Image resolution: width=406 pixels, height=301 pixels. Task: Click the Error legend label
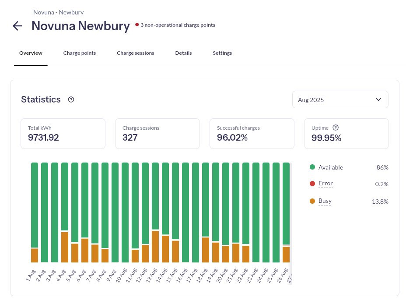click(325, 184)
